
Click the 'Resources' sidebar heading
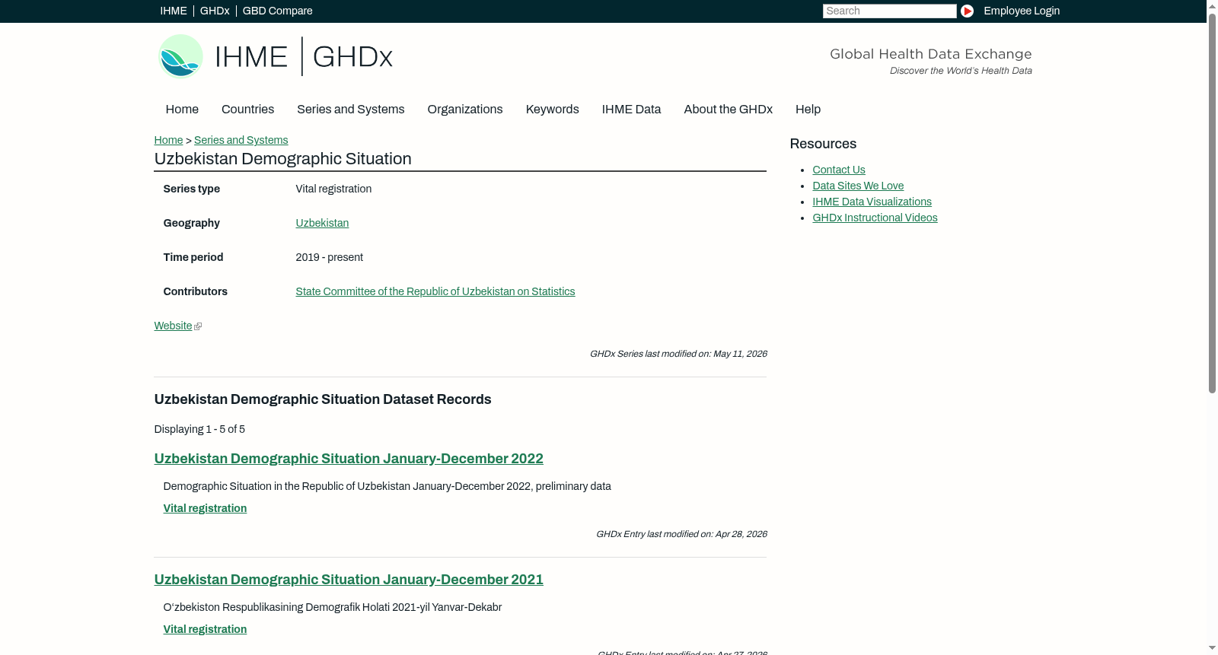coord(823,144)
